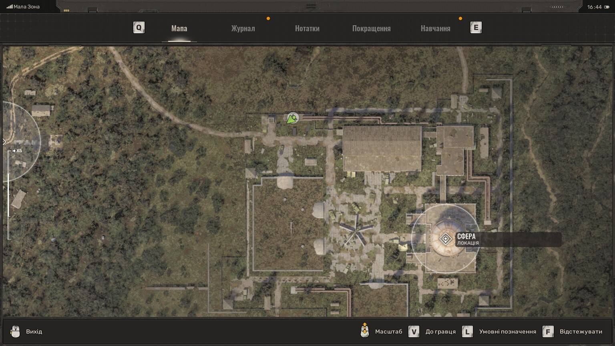The height and width of the screenshot is (346, 615).
Task: Click the notification dot on Журнал
Action: point(268,18)
